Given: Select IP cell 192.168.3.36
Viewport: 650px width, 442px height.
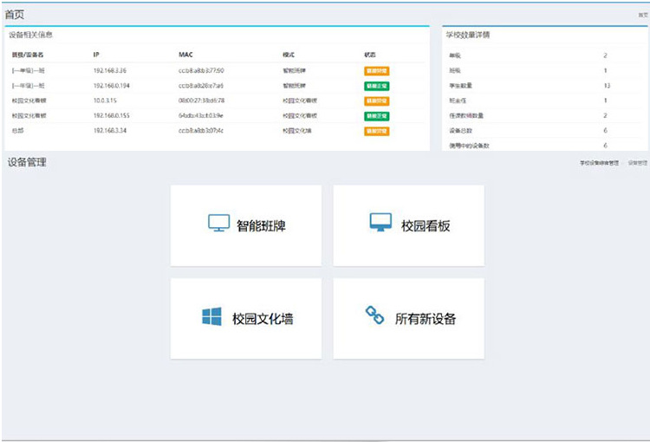Looking at the screenshot, I should coord(110,70).
